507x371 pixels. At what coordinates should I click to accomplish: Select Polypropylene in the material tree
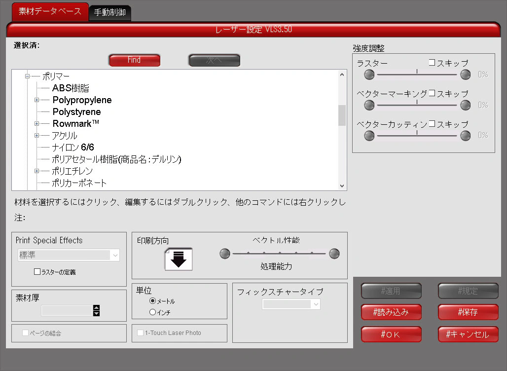(82, 100)
